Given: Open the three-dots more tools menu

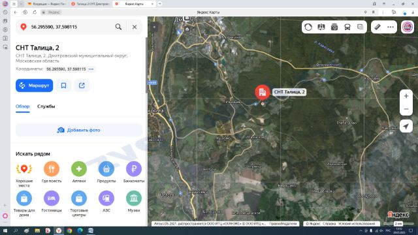Looking at the screenshot, I should tap(391, 27).
